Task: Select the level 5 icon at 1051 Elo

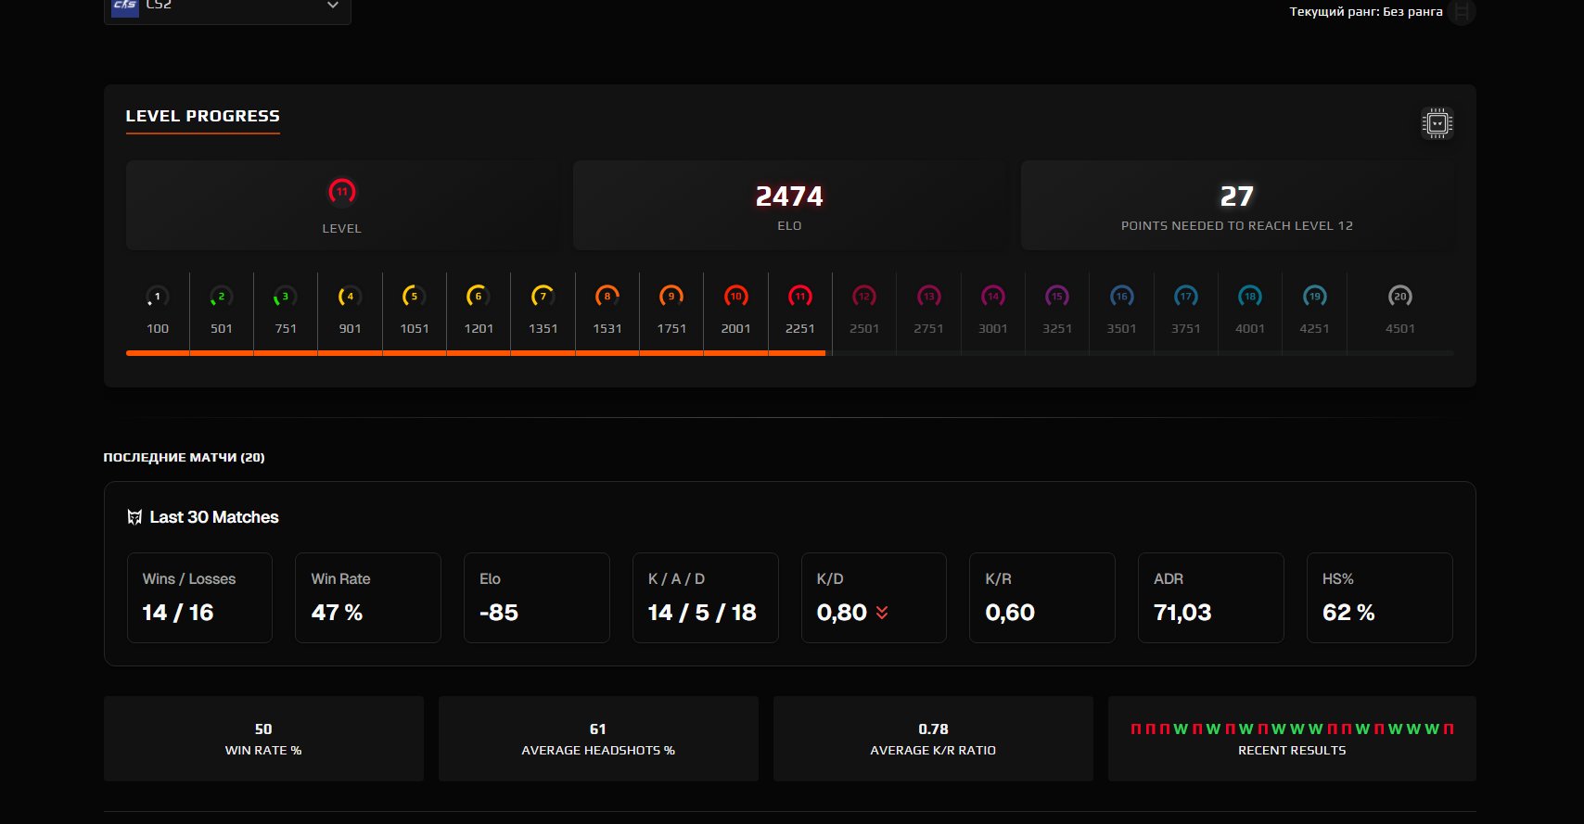Action: pos(414,297)
